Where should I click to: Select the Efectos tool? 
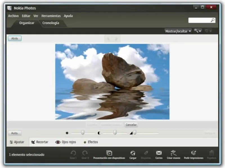[x=91, y=142]
